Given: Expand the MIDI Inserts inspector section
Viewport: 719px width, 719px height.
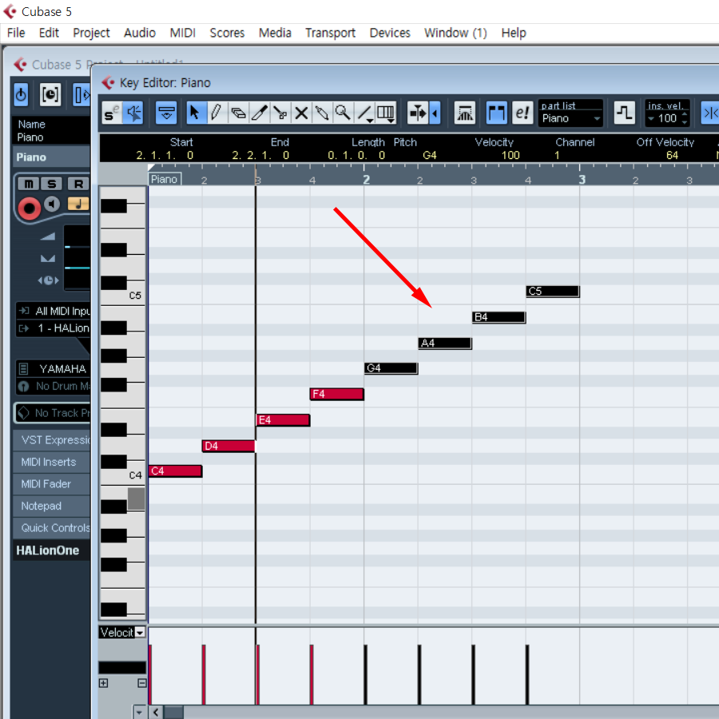Looking at the screenshot, I should (x=51, y=463).
